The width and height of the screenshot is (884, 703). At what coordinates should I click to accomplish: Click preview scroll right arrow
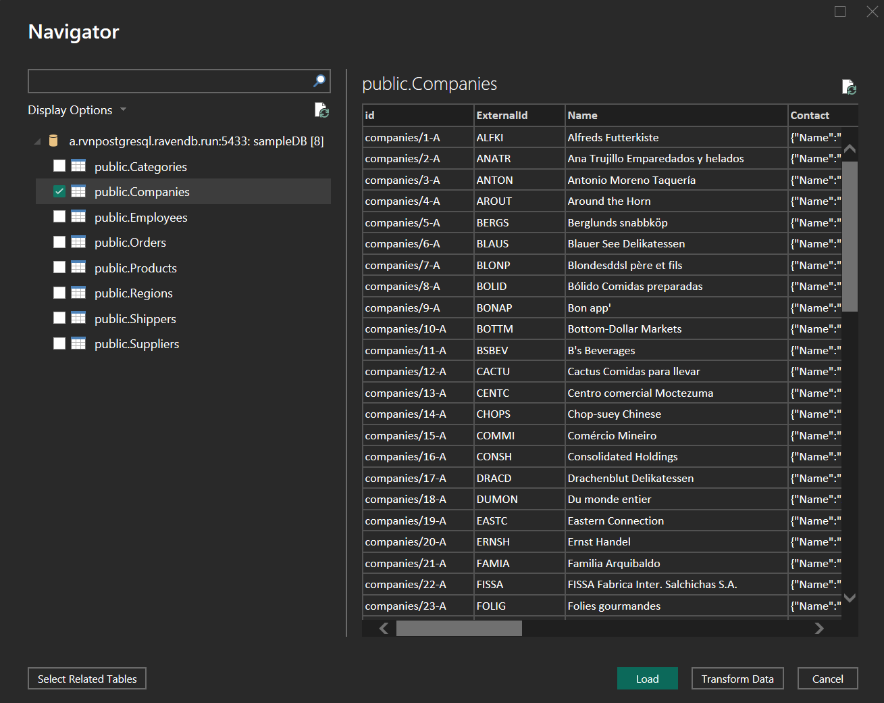[x=819, y=629]
